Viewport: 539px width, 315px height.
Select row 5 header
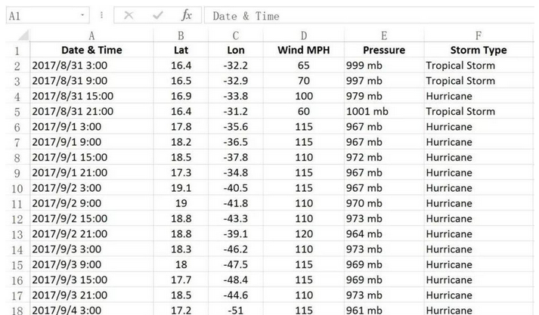[17, 111]
